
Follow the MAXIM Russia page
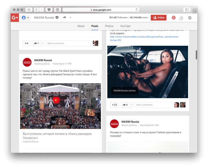pyautogui.click(x=158, y=18)
